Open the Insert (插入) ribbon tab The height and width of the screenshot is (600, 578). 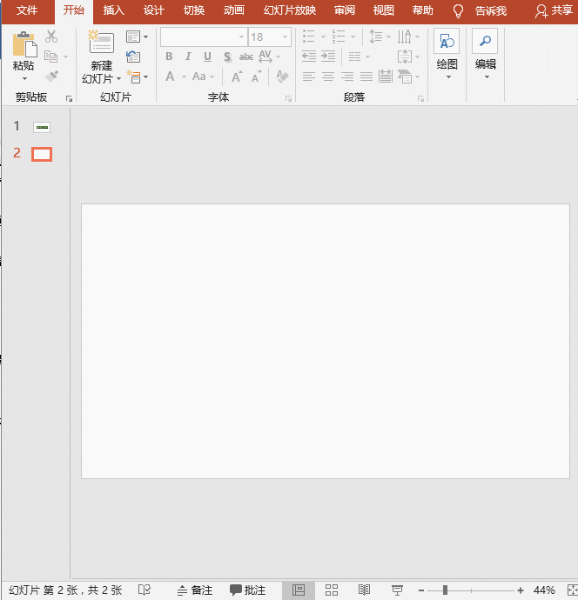click(113, 10)
